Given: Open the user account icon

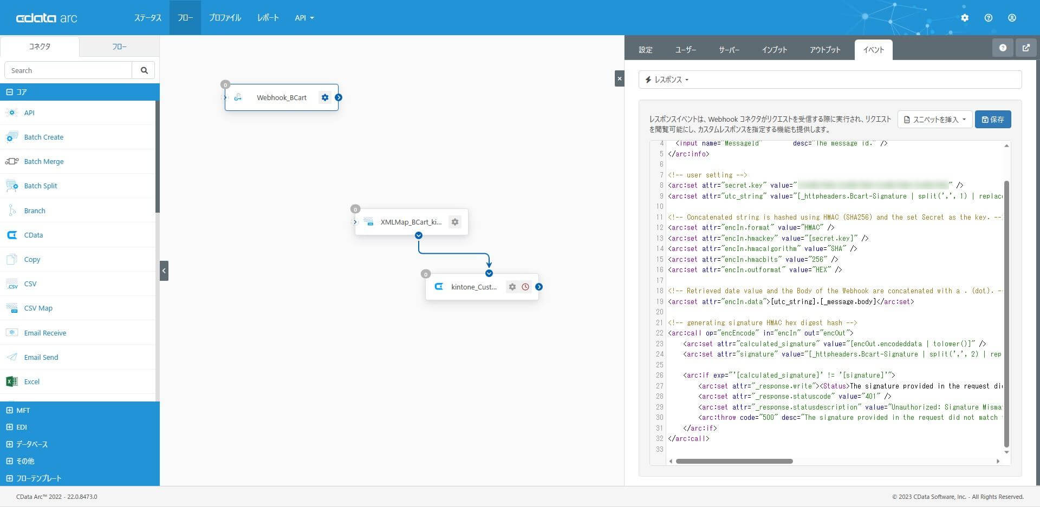Looking at the screenshot, I should (x=1012, y=18).
